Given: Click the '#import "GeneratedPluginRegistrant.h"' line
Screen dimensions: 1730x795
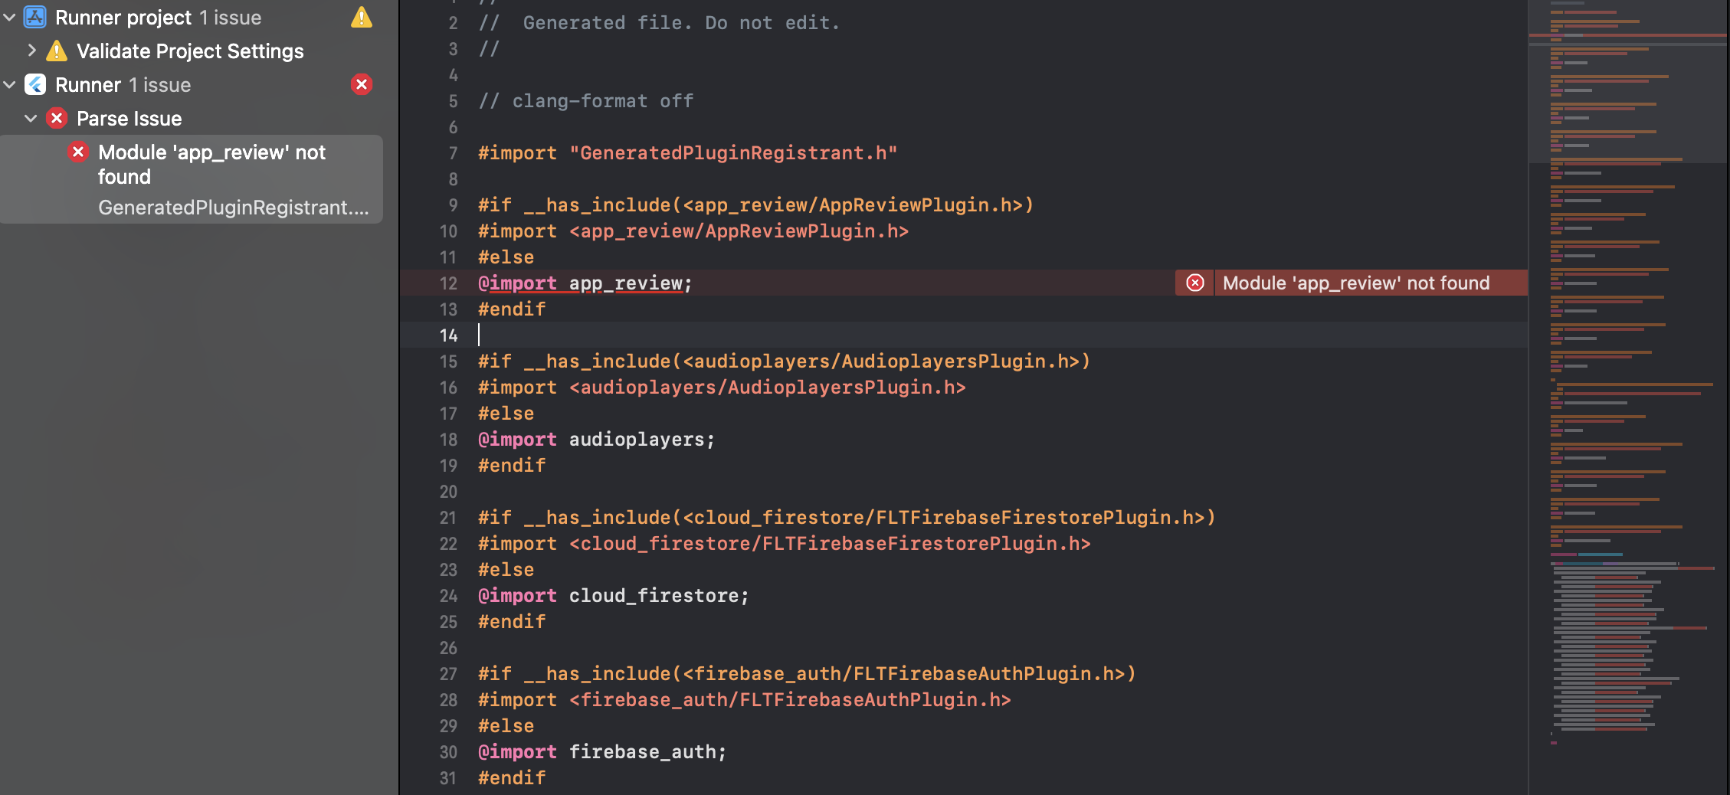Looking at the screenshot, I should coord(687,153).
